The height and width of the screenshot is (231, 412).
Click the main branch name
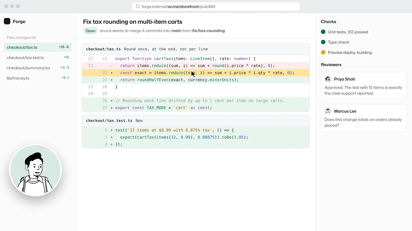pyautogui.click(x=176, y=31)
